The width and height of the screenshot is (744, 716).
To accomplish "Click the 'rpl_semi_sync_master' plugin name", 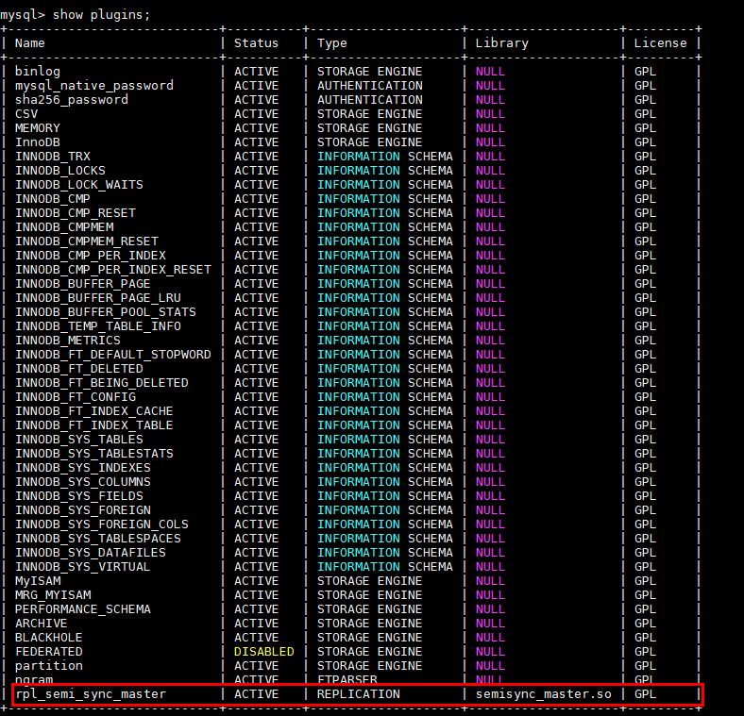I will (91, 694).
